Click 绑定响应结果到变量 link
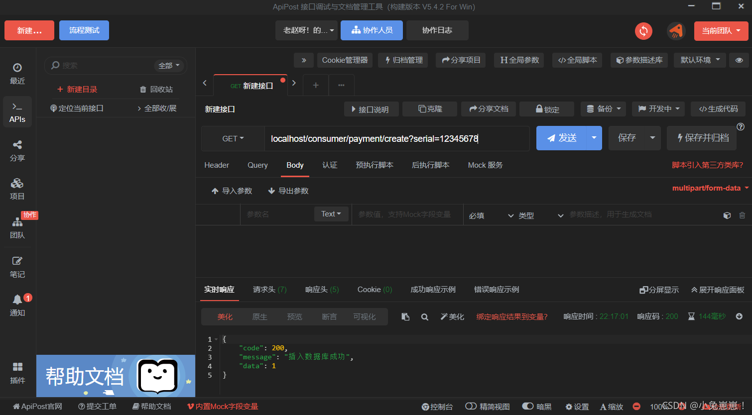The image size is (752, 415). tap(512, 316)
